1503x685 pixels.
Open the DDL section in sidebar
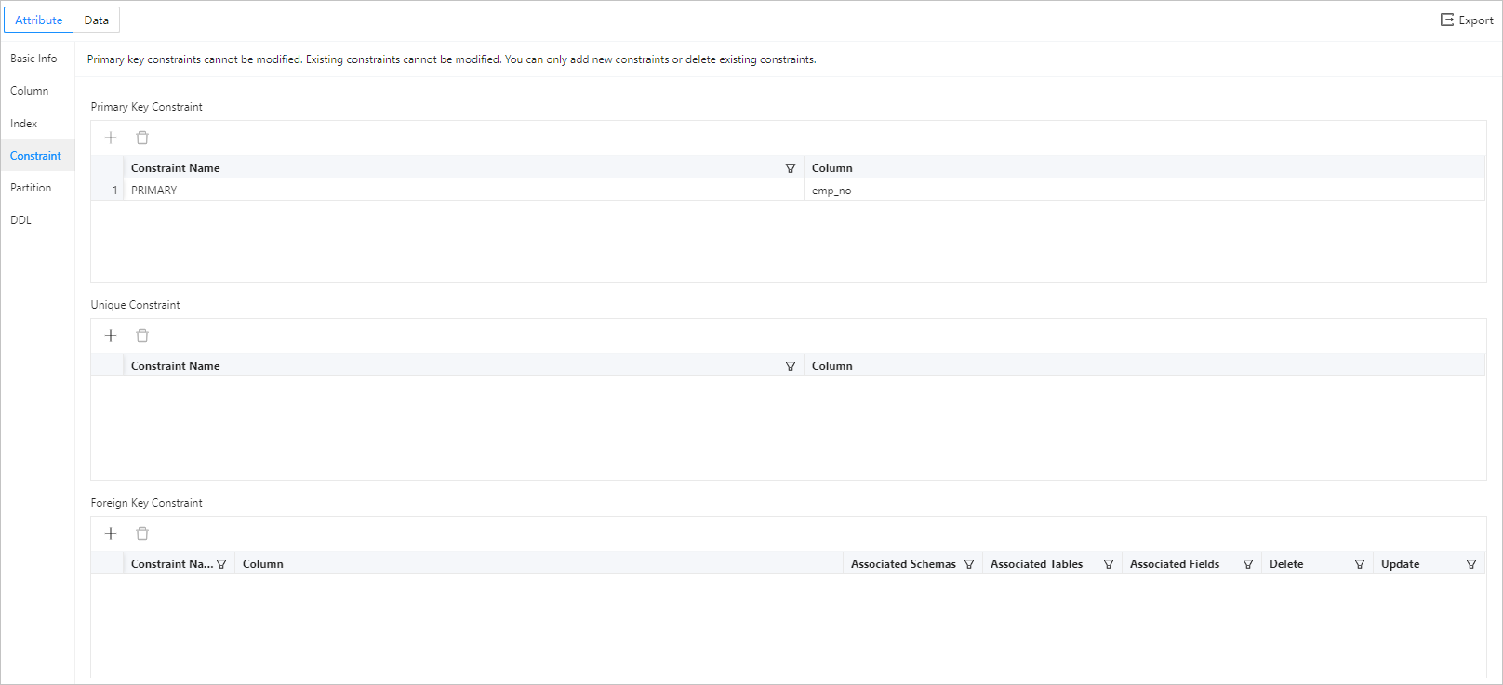click(21, 220)
